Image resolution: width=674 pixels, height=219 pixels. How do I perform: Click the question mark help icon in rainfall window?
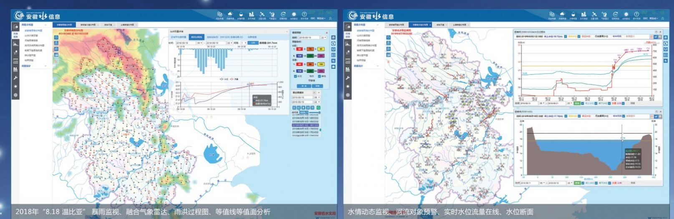(x=304, y=14)
